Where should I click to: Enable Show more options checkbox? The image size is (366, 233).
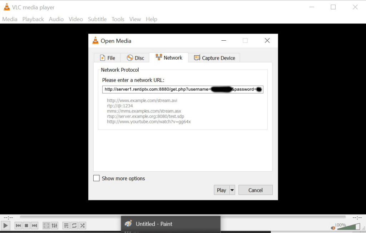(x=97, y=178)
